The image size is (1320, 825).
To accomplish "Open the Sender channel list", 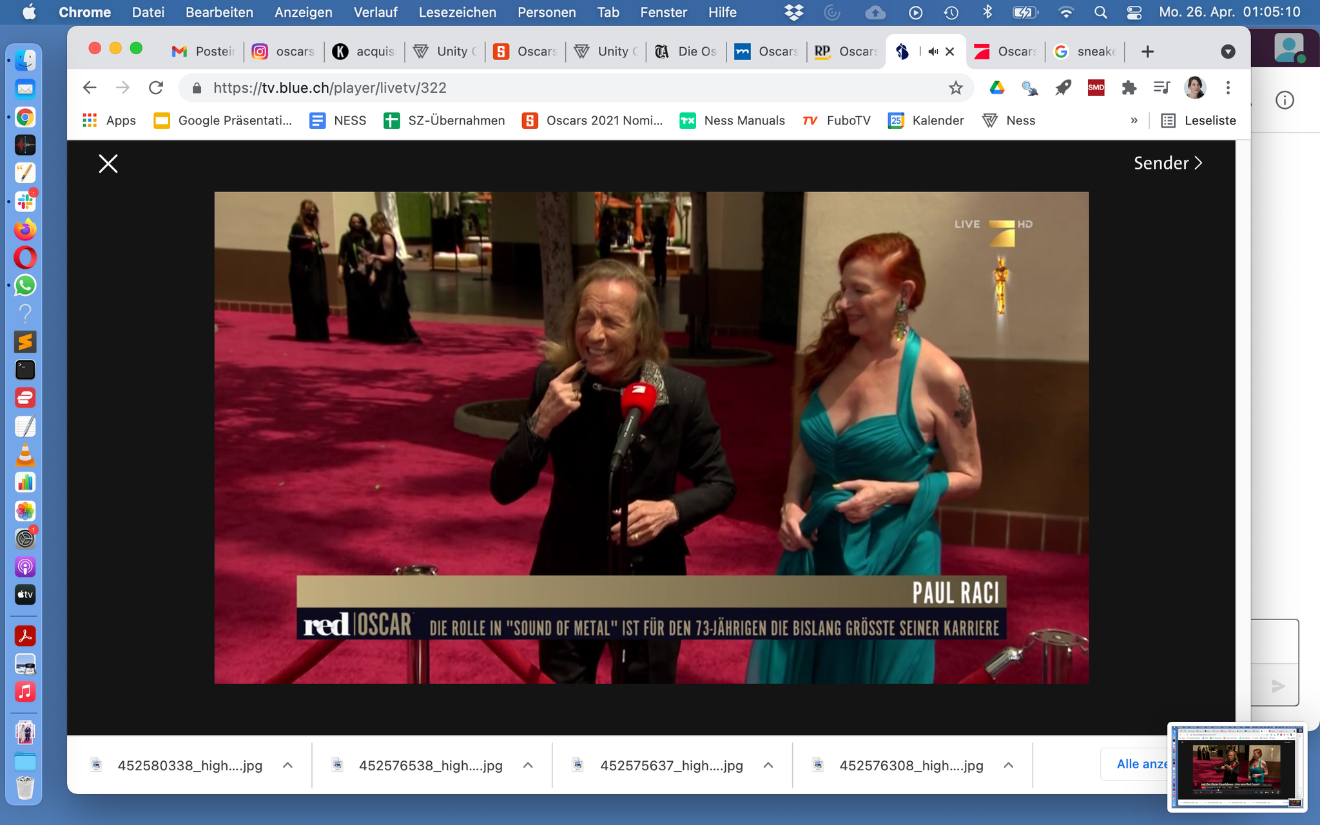I will click(x=1167, y=163).
